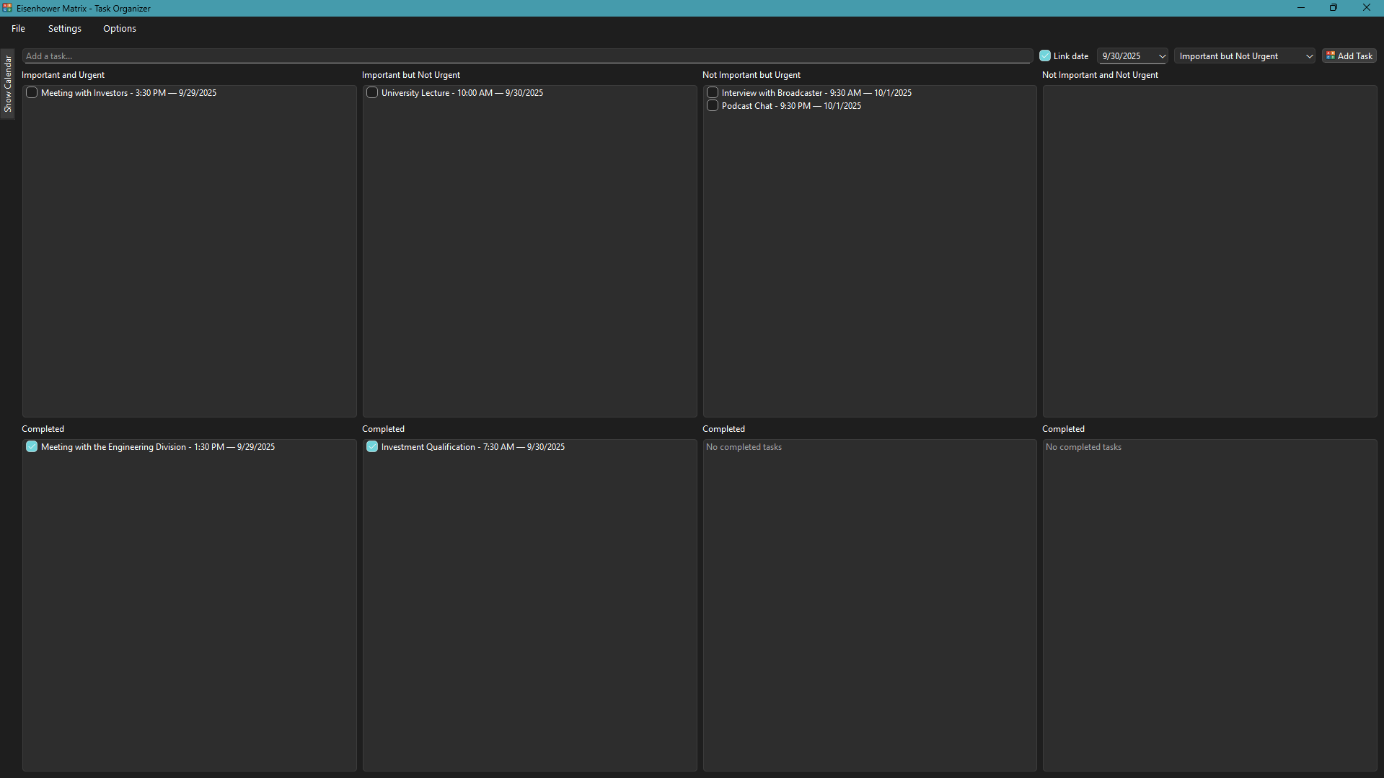
Task: Select the University Lecture task text
Action: pyautogui.click(x=462, y=92)
